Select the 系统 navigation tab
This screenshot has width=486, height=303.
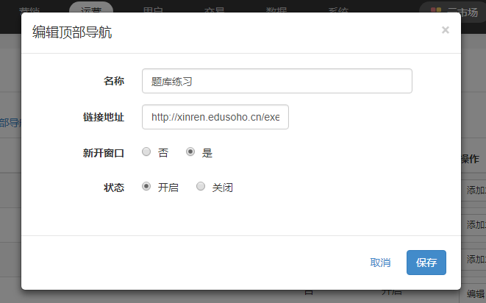tap(338, 9)
